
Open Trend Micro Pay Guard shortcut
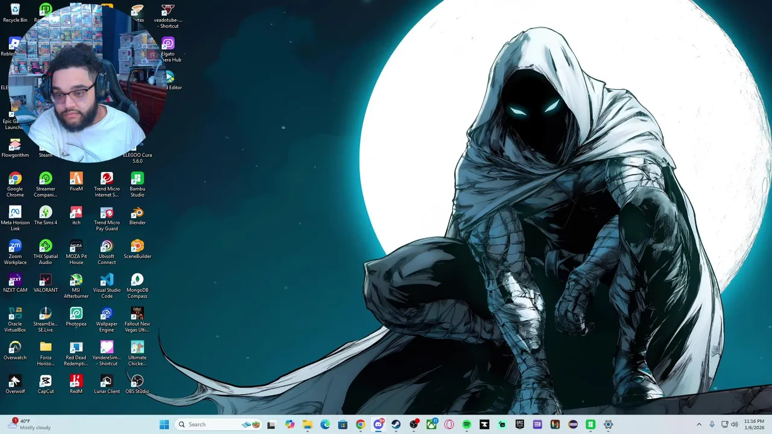(107, 218)
